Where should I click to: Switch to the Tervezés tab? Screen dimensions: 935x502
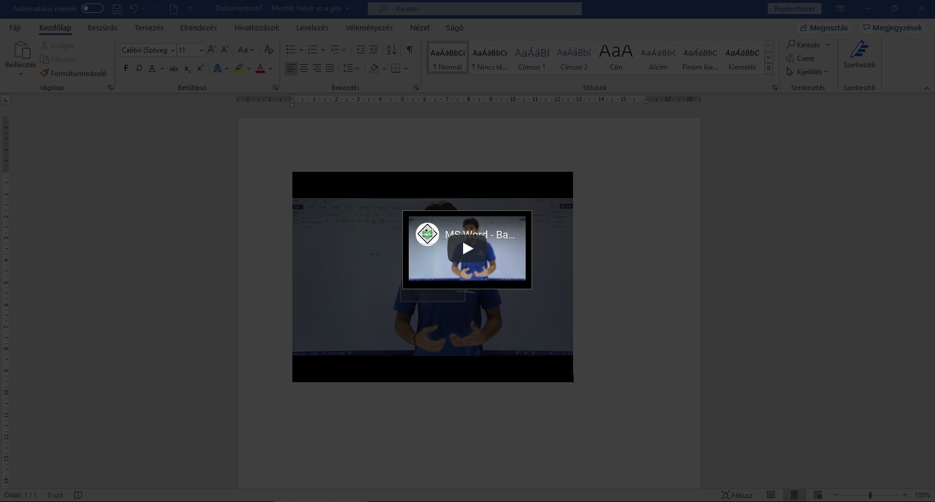pyautogui.click(x=149, y=27)
